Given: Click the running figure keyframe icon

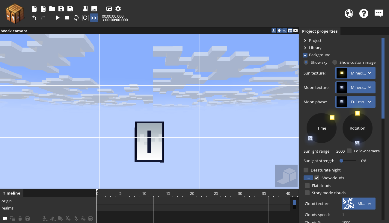Looking at the screenshot, I should click(x=53, y=219).
